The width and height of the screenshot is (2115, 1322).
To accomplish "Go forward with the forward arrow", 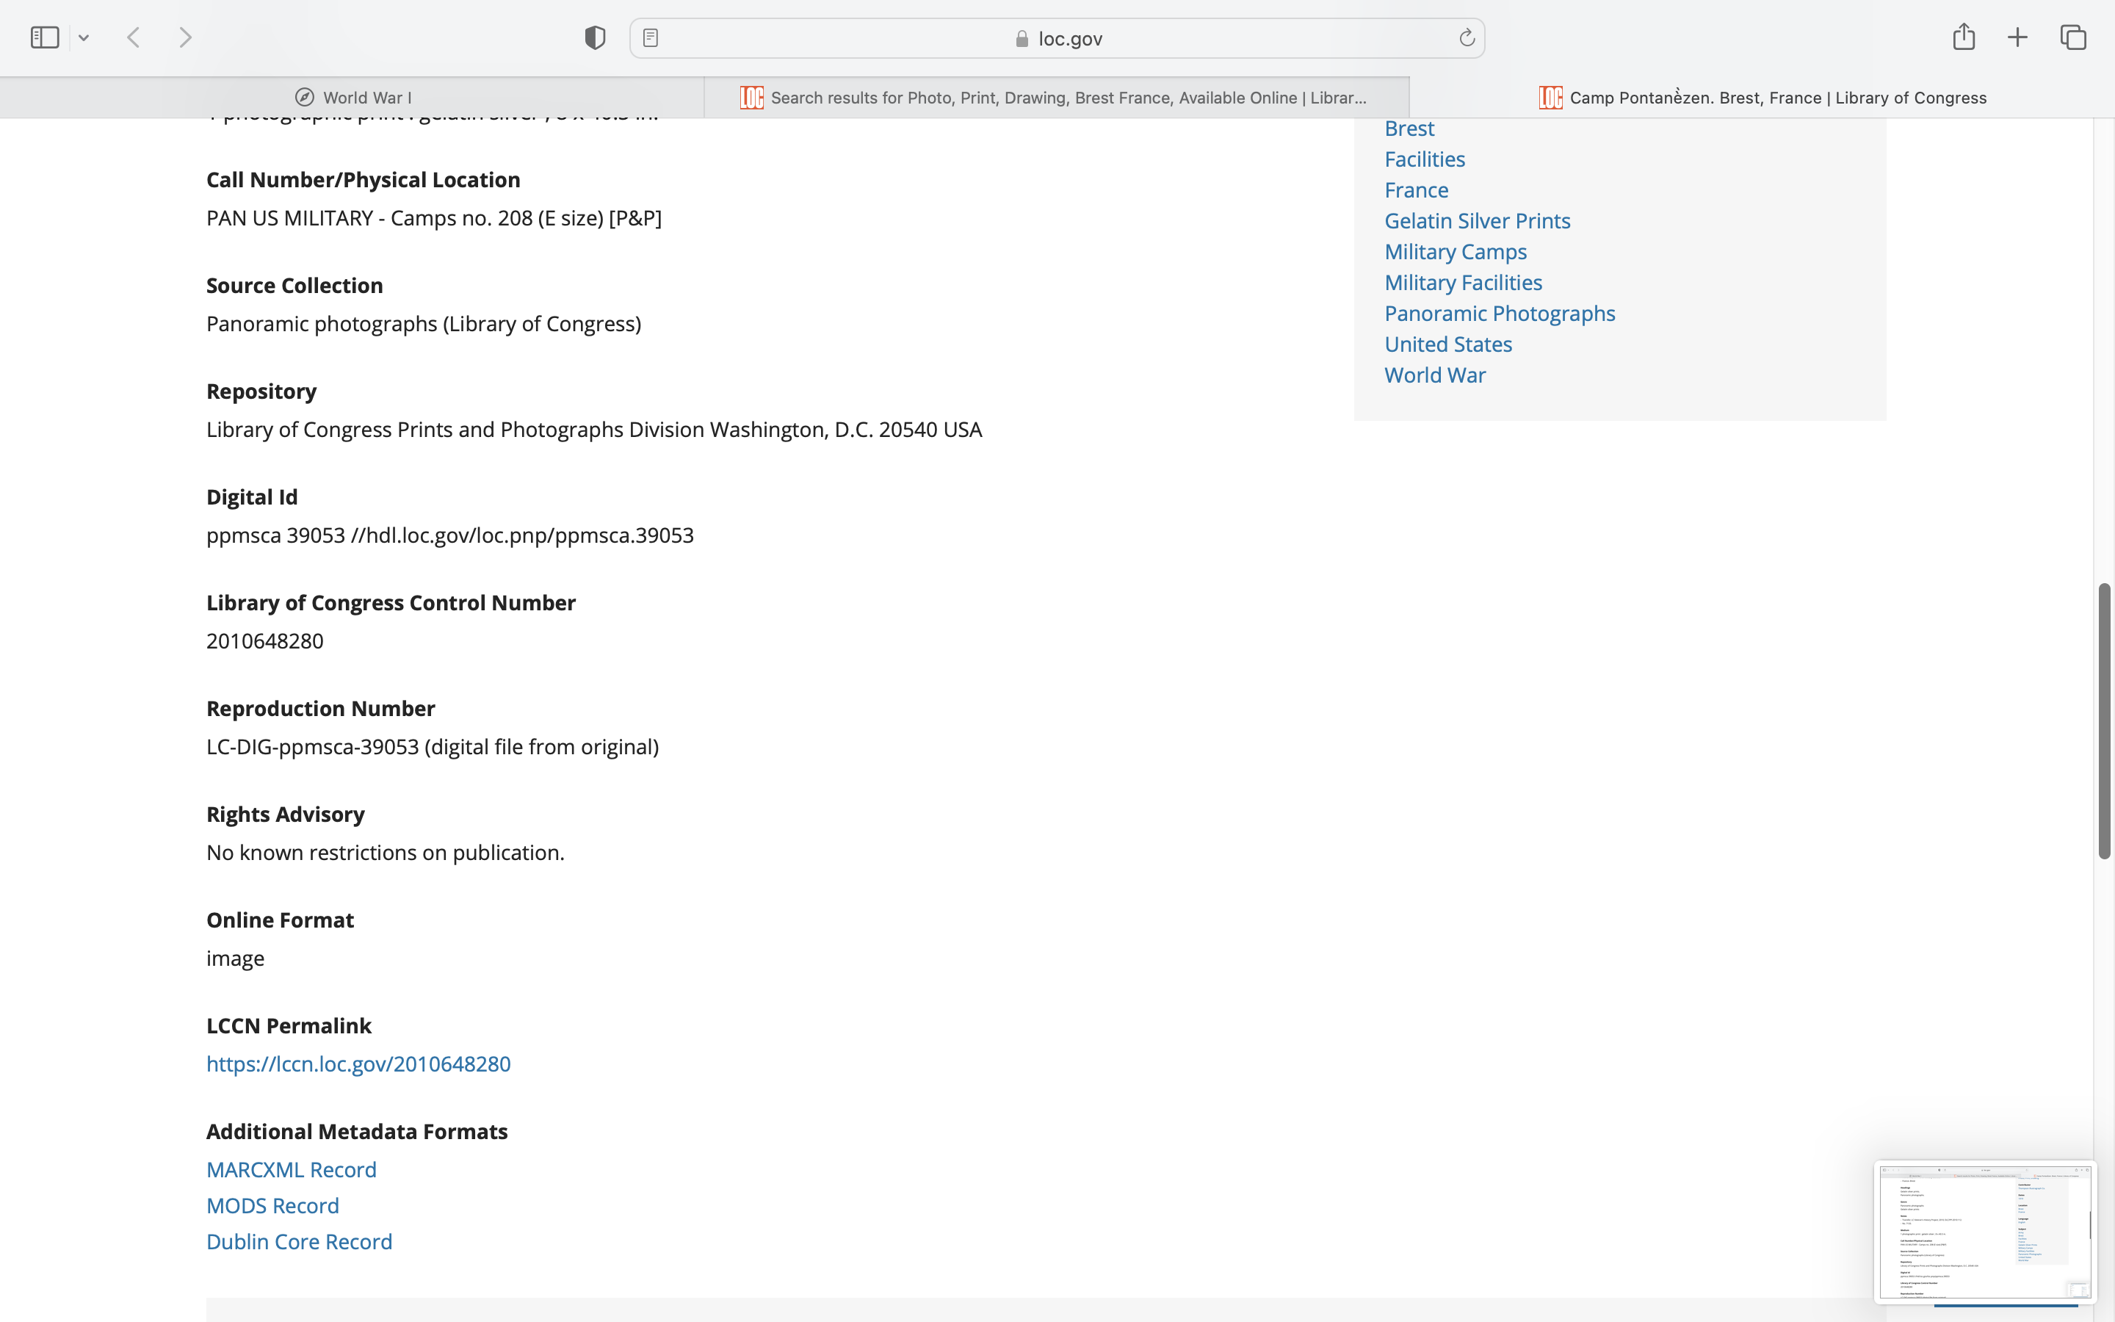I will 185,37.
